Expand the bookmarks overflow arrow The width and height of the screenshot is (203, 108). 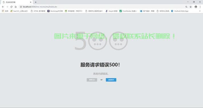200,11
